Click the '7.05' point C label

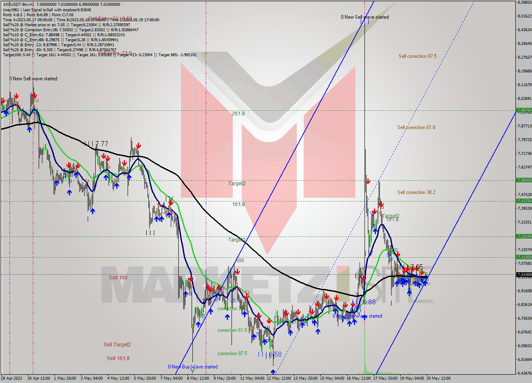[x=416, y=267]
